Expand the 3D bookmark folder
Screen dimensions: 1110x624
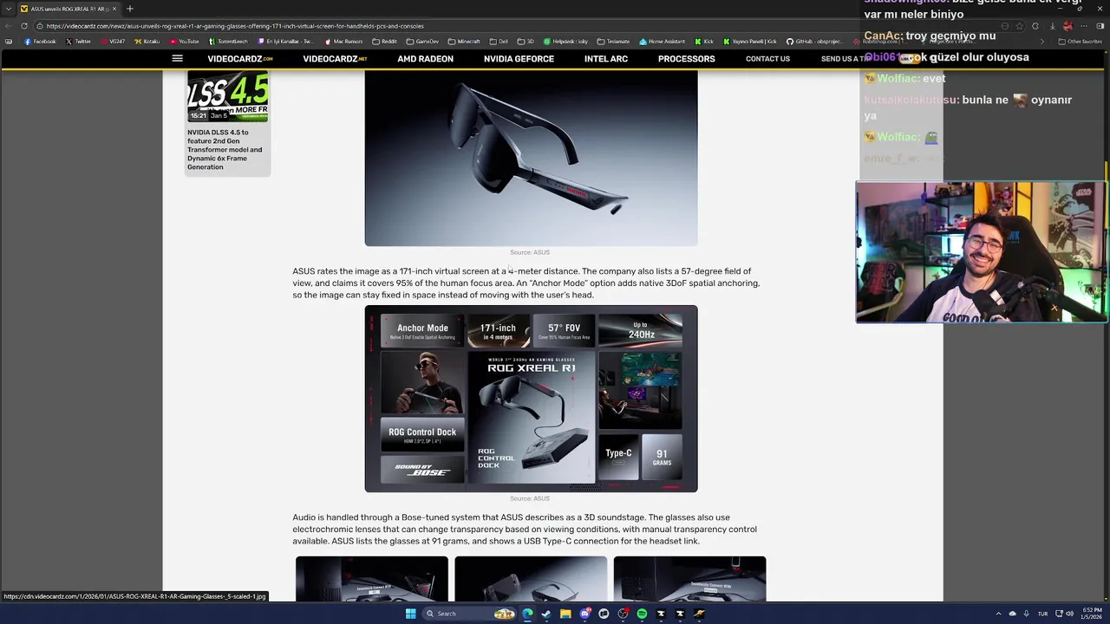[526, 42]
